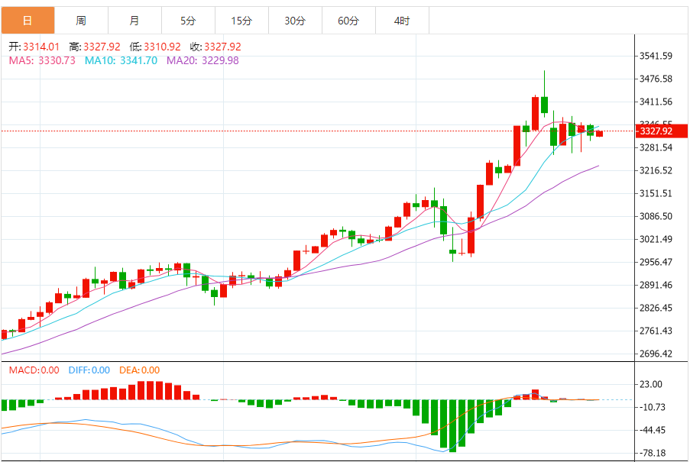Viewport: 690px width, 462px height.
Task: Click the 3541.59 price axis label
Action: tap(656, 56)
